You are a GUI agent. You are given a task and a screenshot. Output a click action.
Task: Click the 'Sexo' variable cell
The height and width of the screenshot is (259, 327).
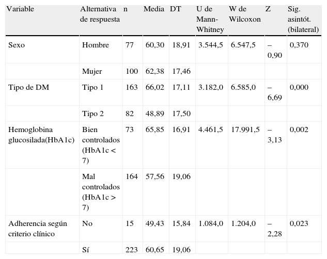click(x=17, y=45)
